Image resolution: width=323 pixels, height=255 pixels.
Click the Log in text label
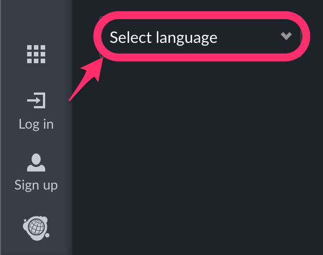[36, 124]
